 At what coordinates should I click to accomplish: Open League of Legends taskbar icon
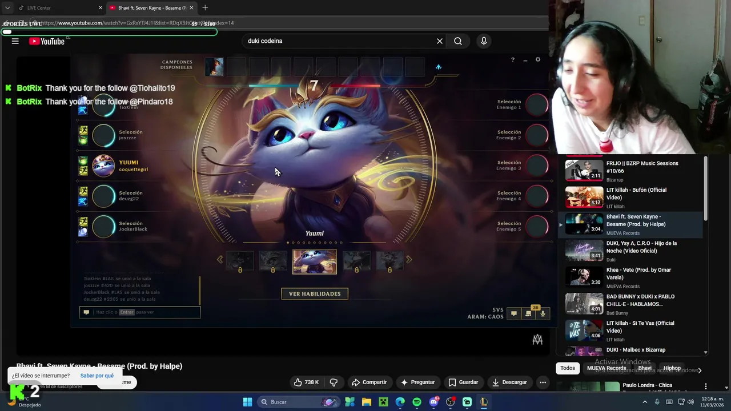click(x=484, y=402)
